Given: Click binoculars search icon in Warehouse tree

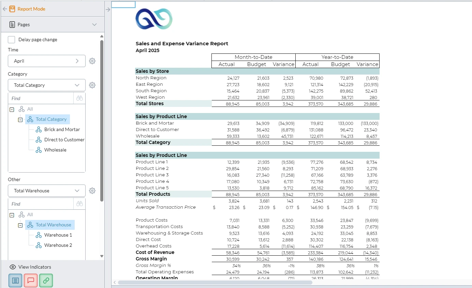Looking at the screenshot, I should coord(80,204).
